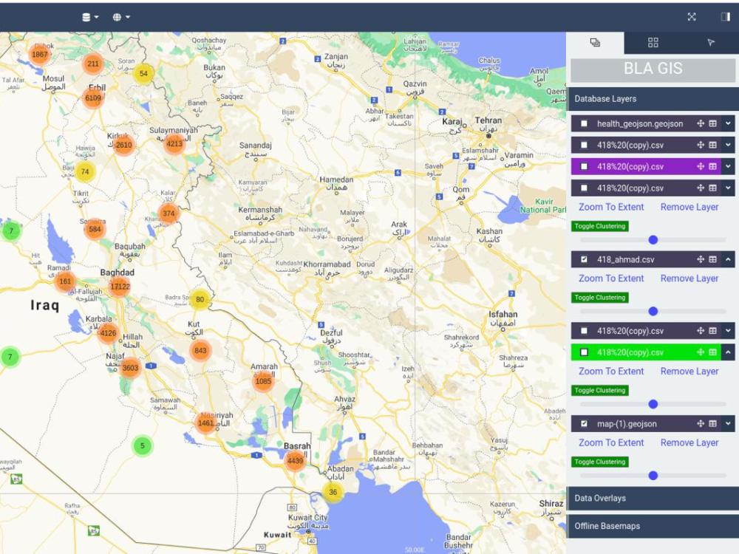
Task: Toggle Clustering under the green layer
Action: point(599,391)
